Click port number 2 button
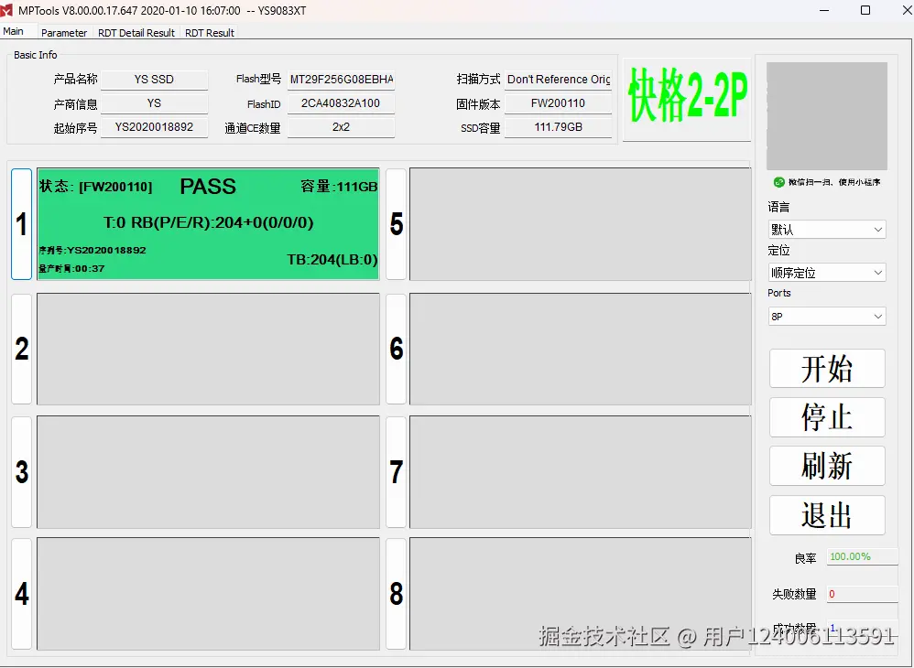 (22, 349)
